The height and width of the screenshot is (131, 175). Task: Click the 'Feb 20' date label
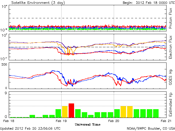[x=114, y=121]
